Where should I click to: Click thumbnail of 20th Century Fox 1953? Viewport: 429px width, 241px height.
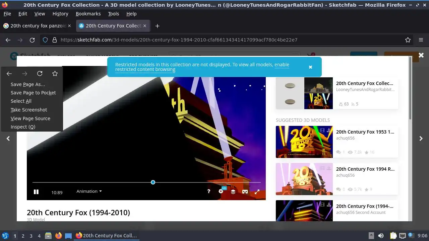click(x=304, y=142)
